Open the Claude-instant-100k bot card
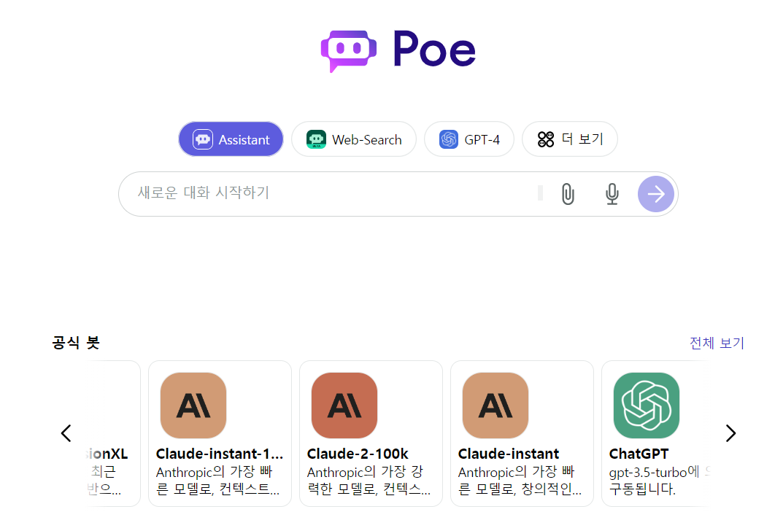The image size is (775, 512). [219, 433]
